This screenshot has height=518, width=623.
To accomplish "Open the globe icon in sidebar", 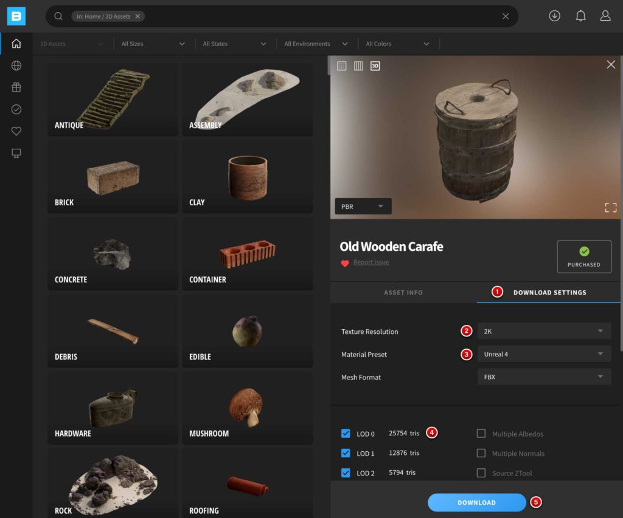I will click(16, 66).
